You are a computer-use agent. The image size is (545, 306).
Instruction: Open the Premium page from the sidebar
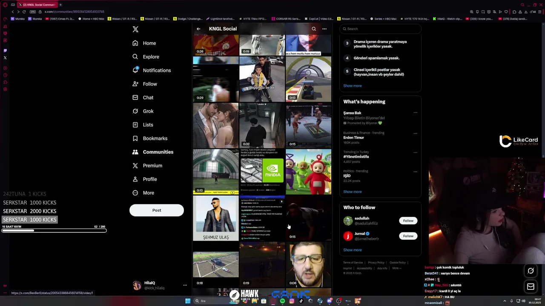click(x=147, y=165)
